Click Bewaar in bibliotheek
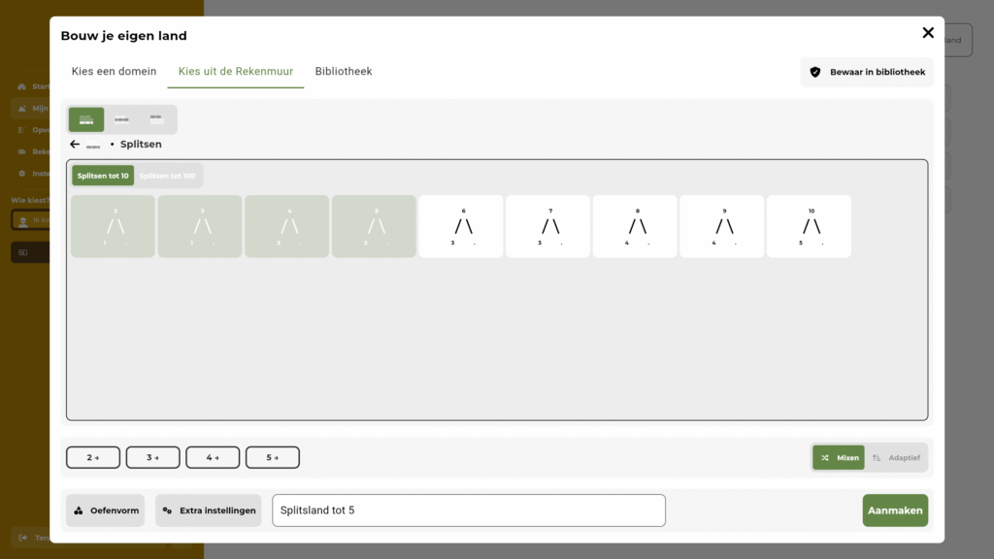 867,72
